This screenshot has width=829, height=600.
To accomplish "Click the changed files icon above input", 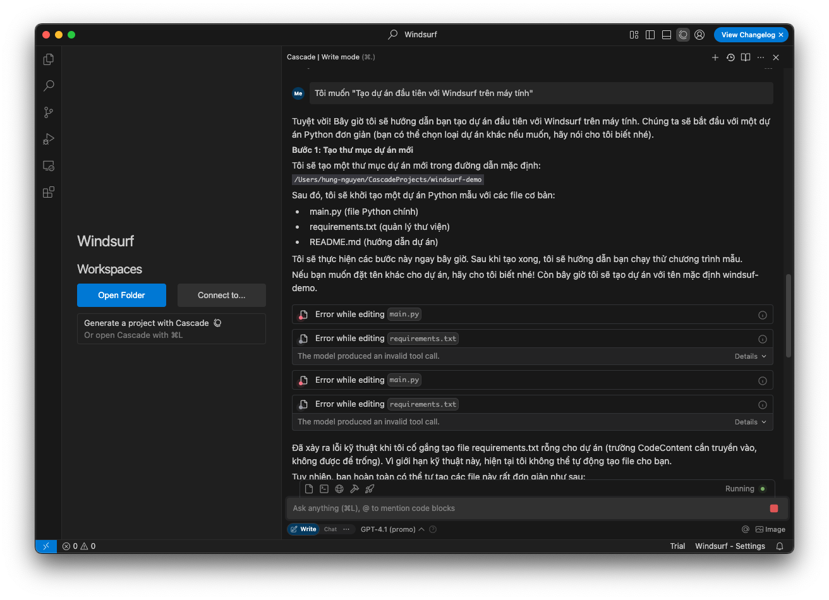I will click(x=309, y=489).
